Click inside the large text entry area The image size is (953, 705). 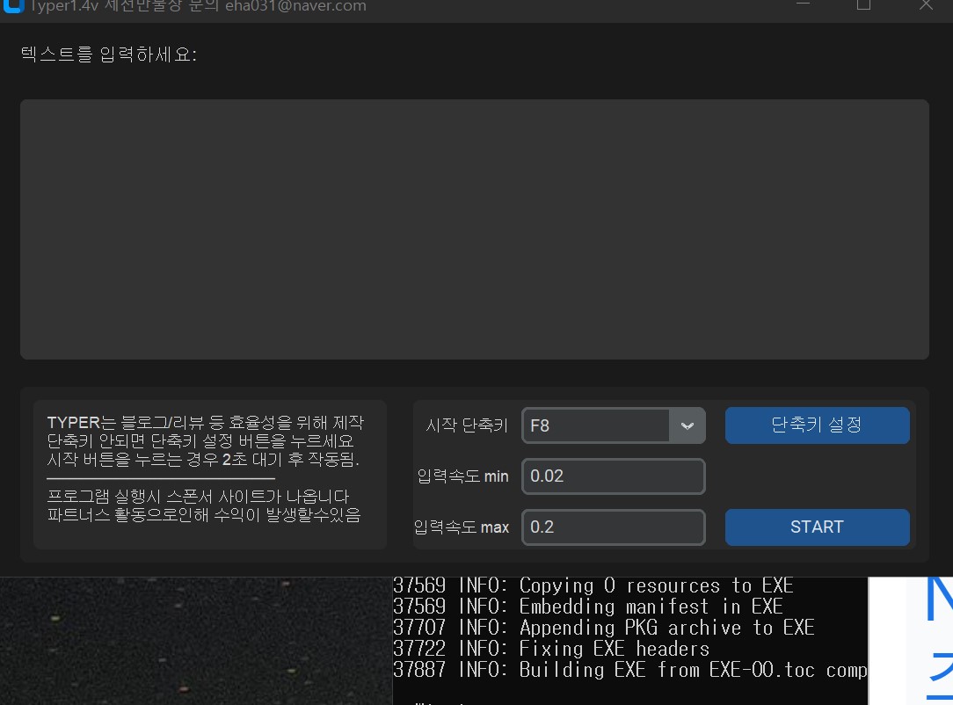click(x=474, y=229)
